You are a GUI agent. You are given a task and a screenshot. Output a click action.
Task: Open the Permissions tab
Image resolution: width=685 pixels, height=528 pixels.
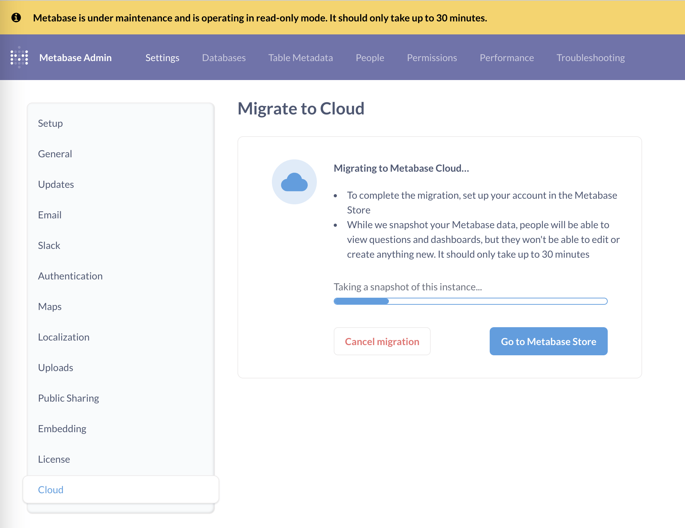click(x=432, y=58)
